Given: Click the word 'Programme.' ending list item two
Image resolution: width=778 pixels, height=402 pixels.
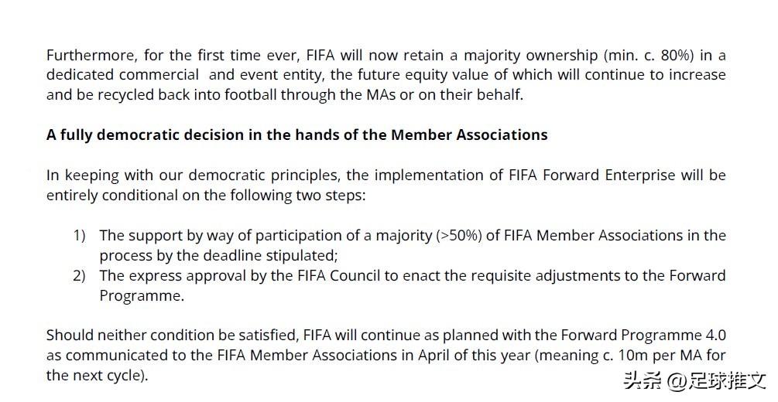Looking at the screenshot, I should point(142,296).
